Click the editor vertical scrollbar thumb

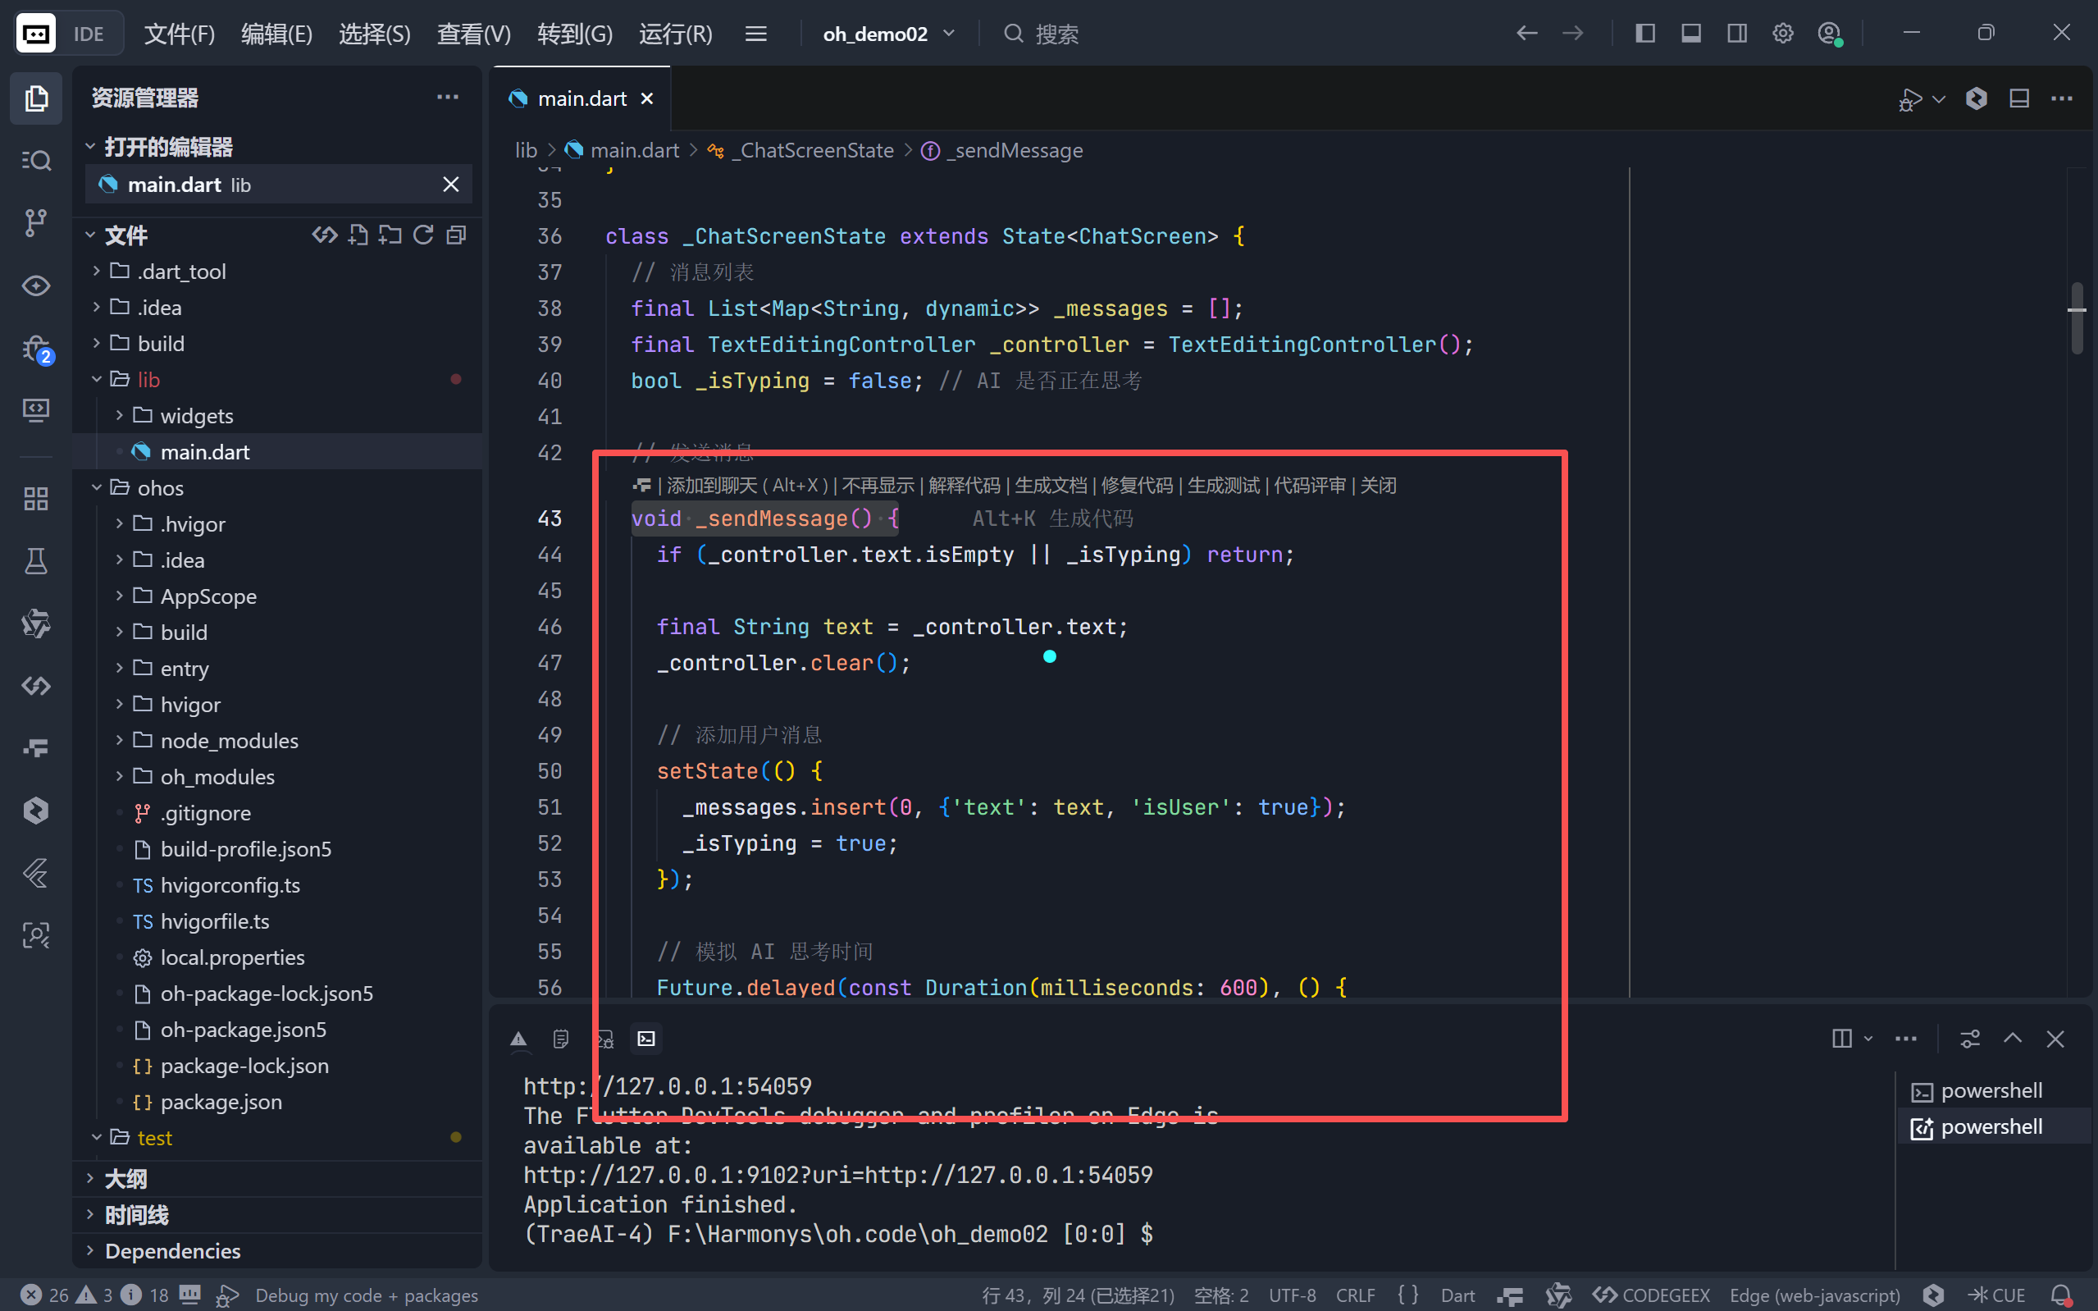click(x=2077, y=318)
